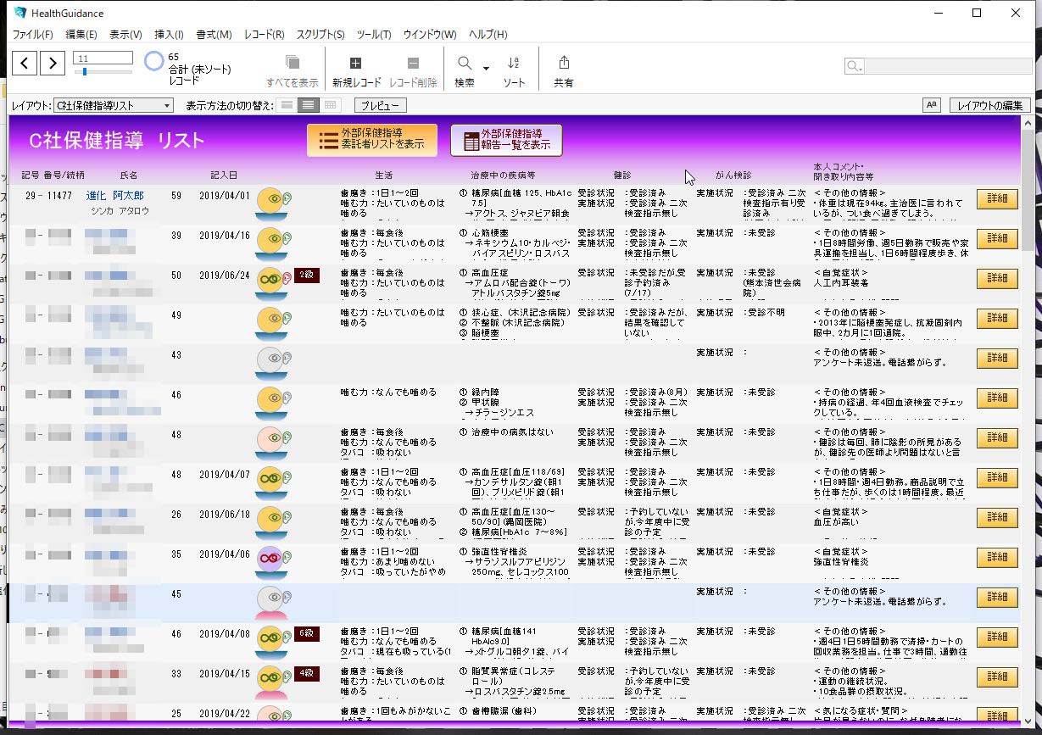Open the レイアウト dropdown C社保健指導リスト
The image size is (1042, 735).
(113, 105)
